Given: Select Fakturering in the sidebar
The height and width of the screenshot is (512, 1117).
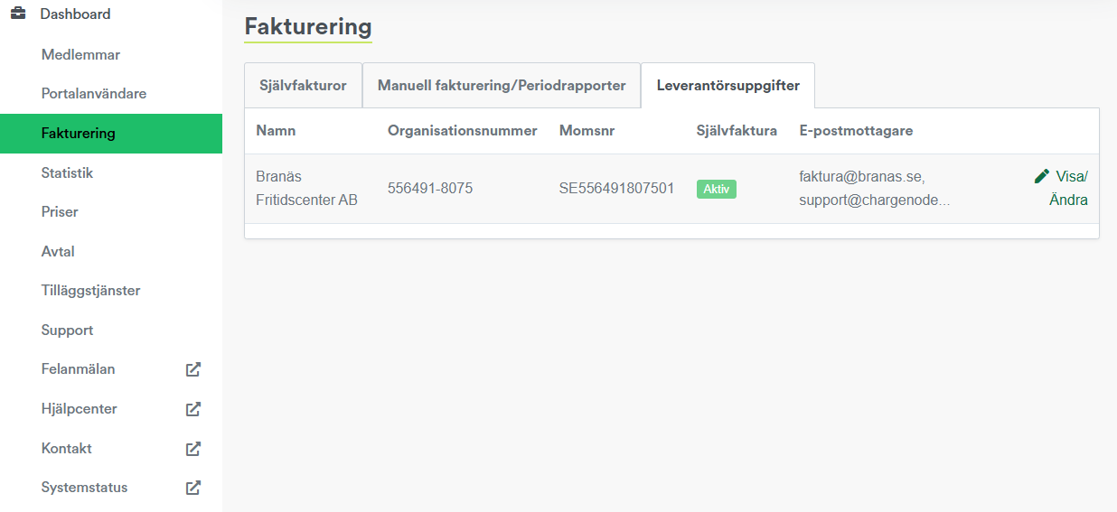Looking at the screenshot, I should [x=79, y=134].
